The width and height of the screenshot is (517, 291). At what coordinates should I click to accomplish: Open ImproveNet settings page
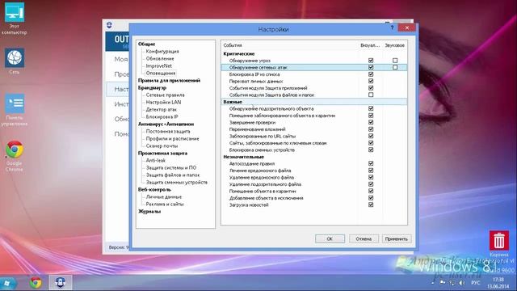158,65
